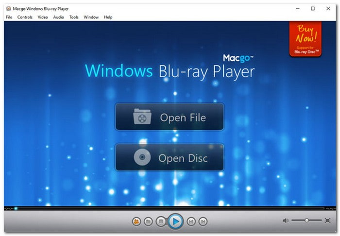
Task: Open the Window menu
Action: (x=91, y=17)
